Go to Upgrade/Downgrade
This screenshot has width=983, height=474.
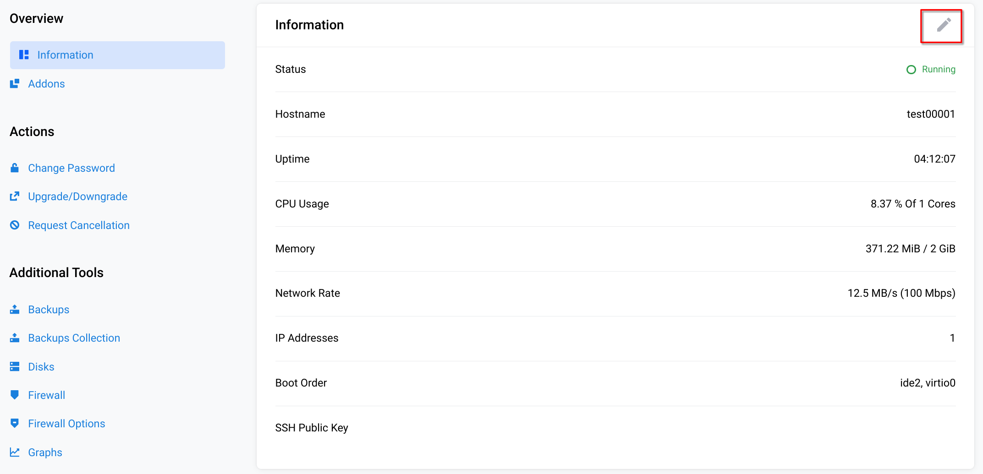point(78,196)
